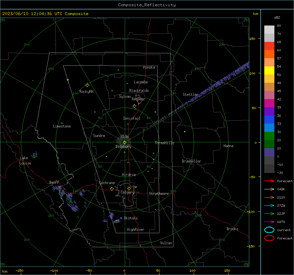Click the Didsbury label

pyautogui.click(x=123, y=146)
